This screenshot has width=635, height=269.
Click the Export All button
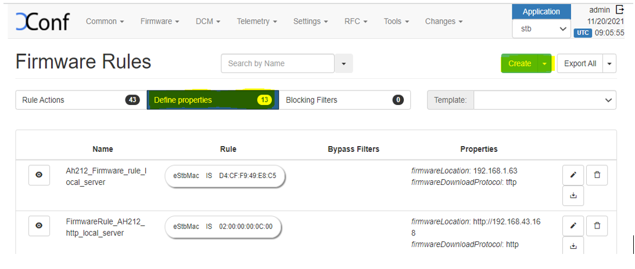coord(579,64)
